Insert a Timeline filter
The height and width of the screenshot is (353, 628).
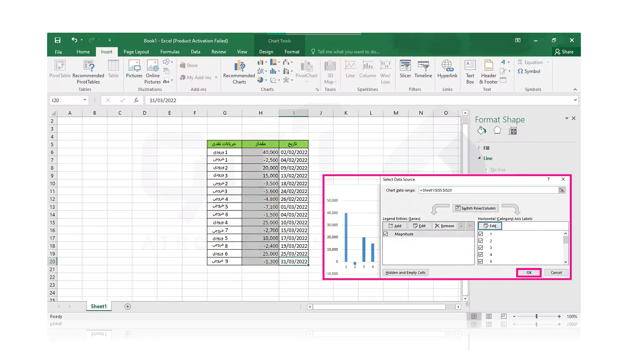[423, 69]
